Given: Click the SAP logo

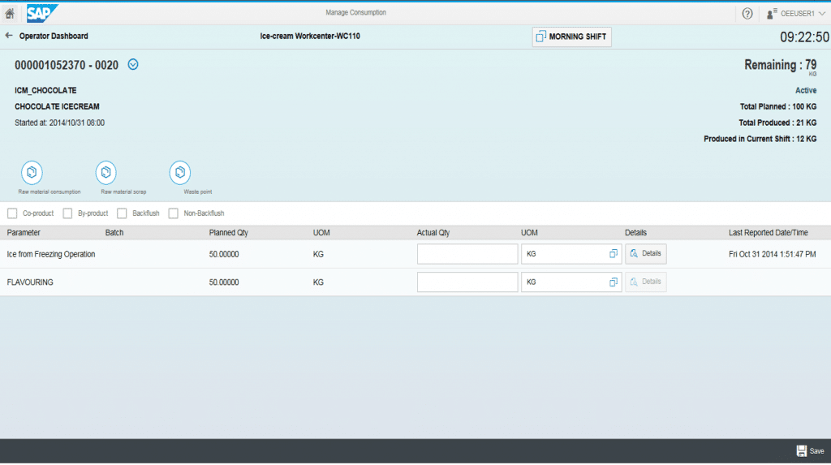Looking at the screenshot, I should pyautogui.click(x=42, y=13).
